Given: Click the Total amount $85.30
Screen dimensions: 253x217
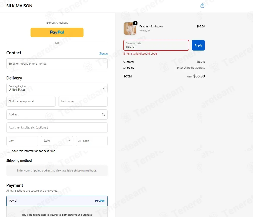Looking at the screenshot, I should [199, 76].
